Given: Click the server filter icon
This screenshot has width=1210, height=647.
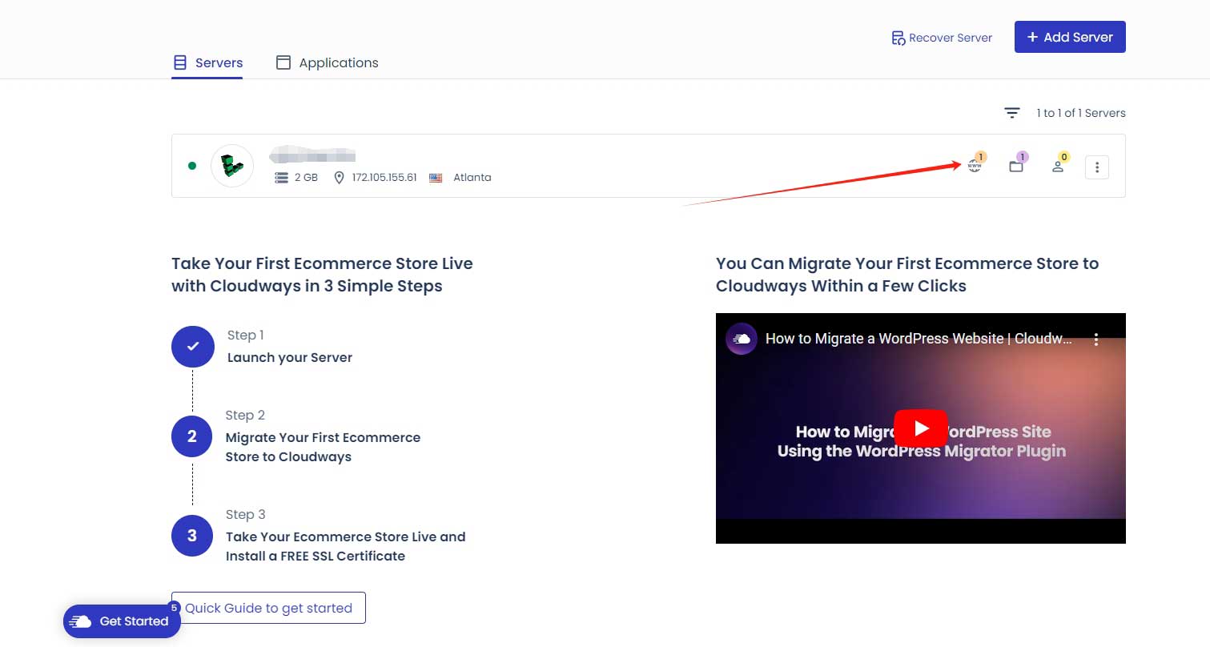Looking at the screenshot, I should click(1012, 113).
